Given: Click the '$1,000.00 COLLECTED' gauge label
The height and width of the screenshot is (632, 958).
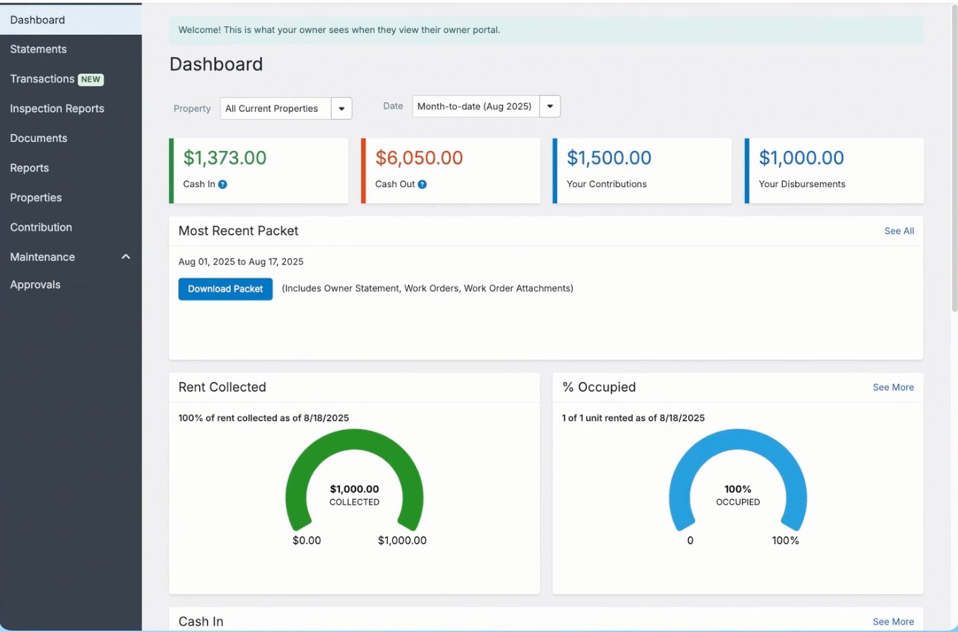Looking at the screenshot, I should tap(354, 495).
